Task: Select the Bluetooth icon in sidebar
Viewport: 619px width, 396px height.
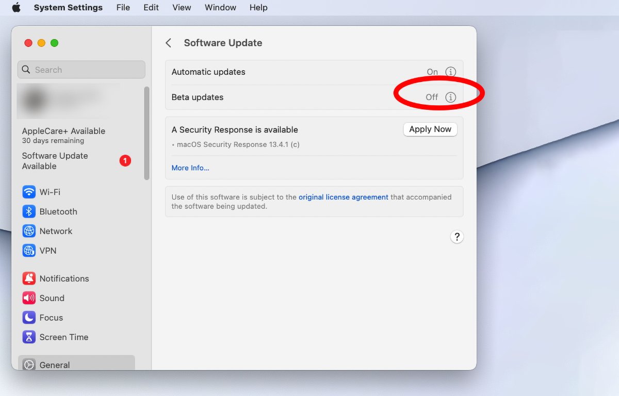Action: pyautogui.click(x=29, y=211)
